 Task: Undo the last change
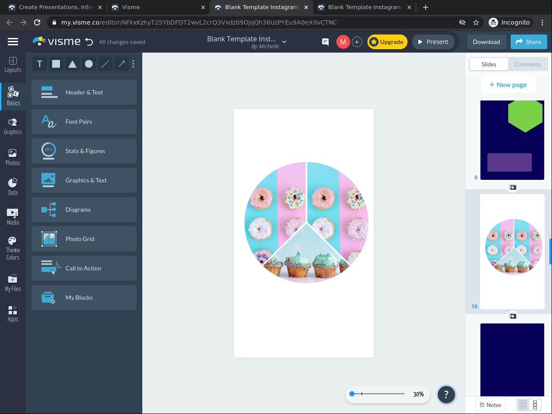(89, 42)
